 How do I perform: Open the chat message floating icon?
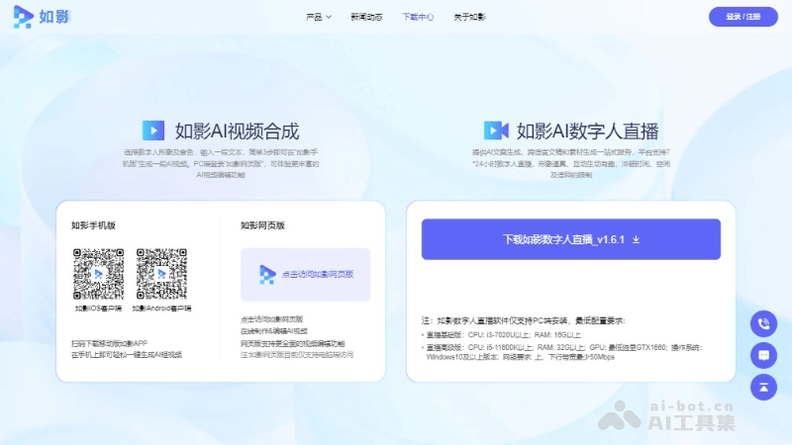763,355
